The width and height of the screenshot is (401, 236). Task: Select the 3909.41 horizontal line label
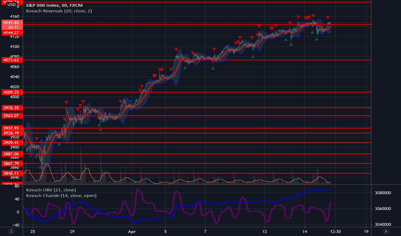point(12,142)
